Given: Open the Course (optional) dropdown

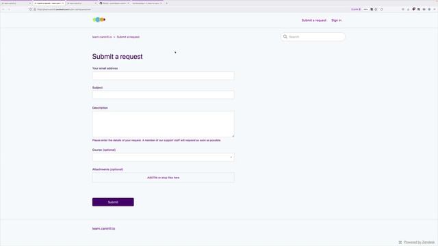Looking at the screenshot, I should pyautogui.click(x=163, y=157).
